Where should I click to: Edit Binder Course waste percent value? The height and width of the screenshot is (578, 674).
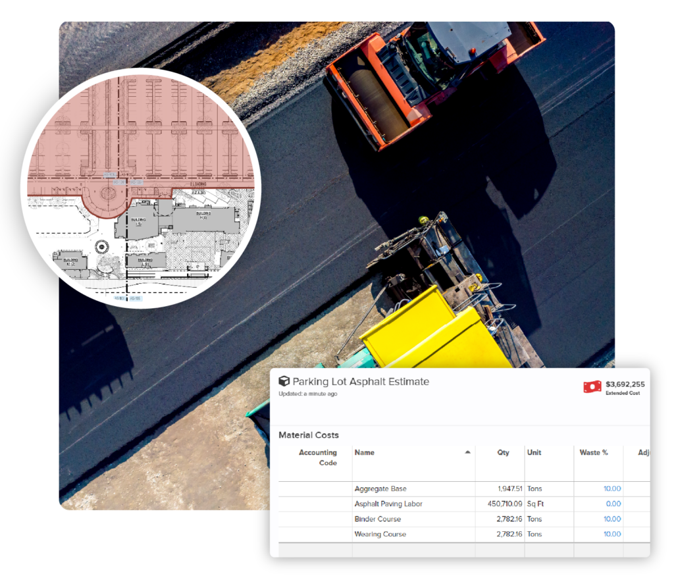(611, 519)
